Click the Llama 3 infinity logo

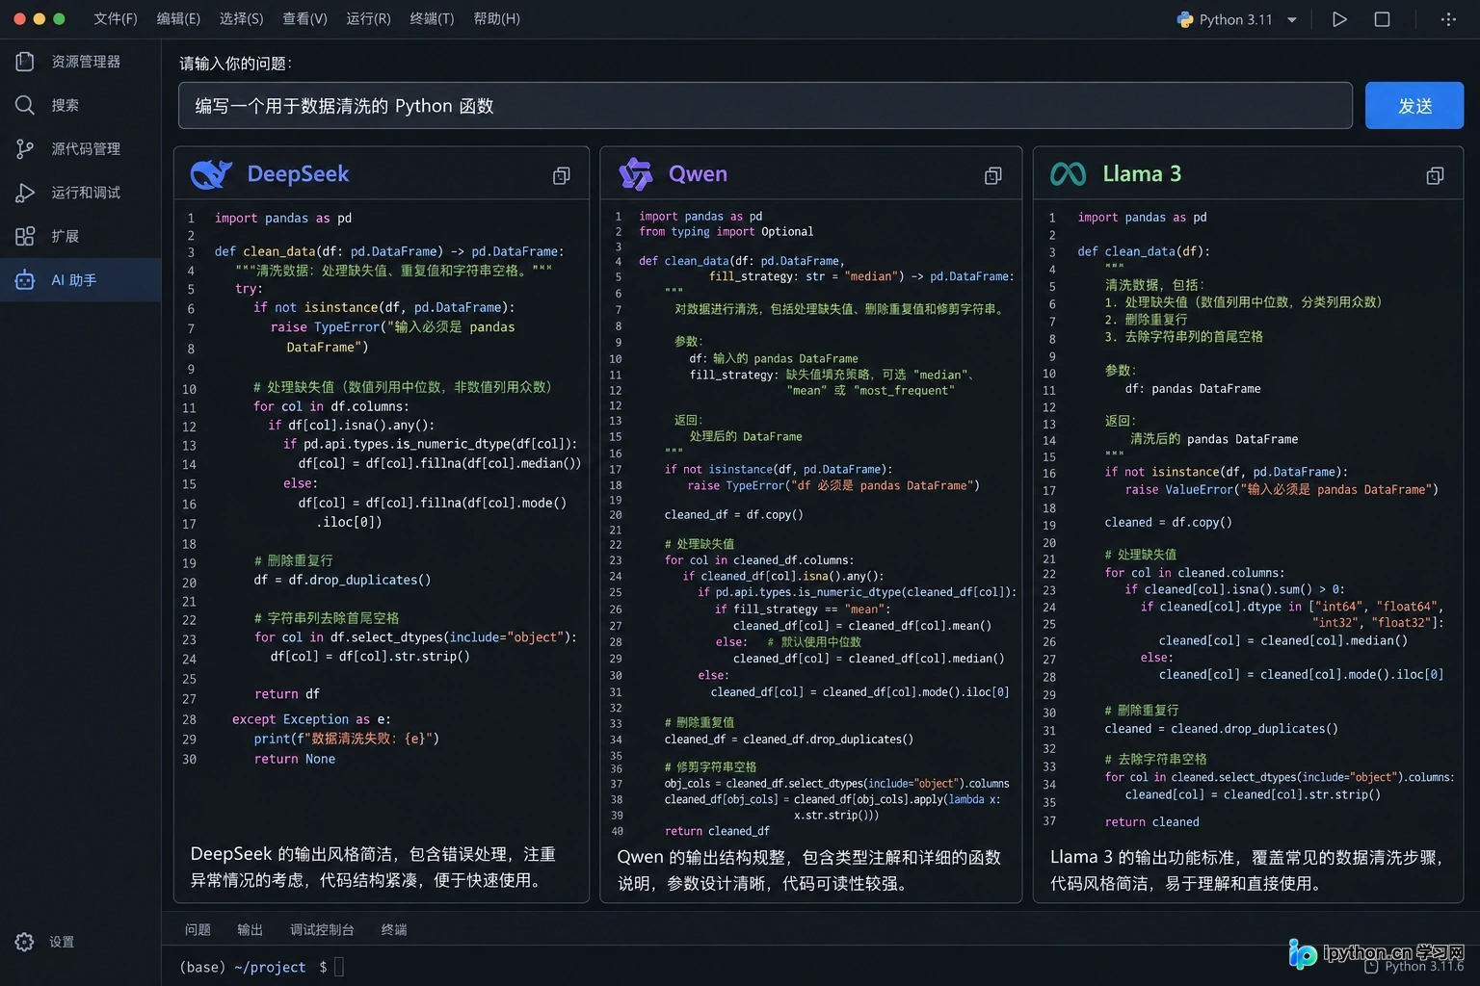point(1068,174)
